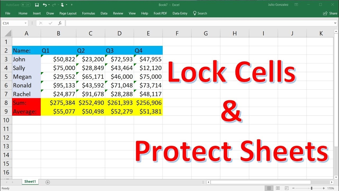The width and height of the screenshot is (339, 191).
Task: Expand the Undo history dropdown
Action: point(49,5)
